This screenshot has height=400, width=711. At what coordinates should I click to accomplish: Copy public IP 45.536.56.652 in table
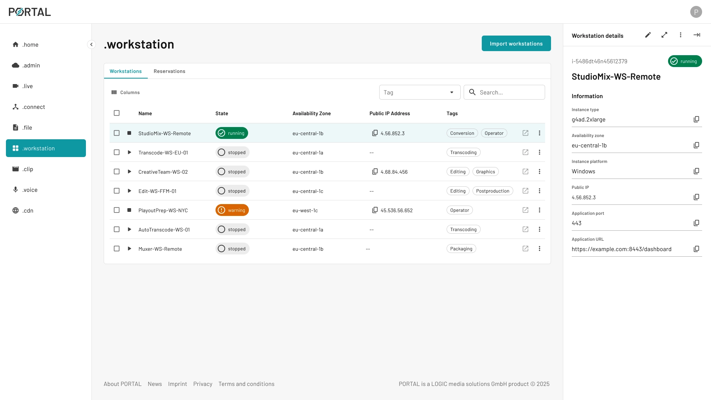tap(375, 210)
